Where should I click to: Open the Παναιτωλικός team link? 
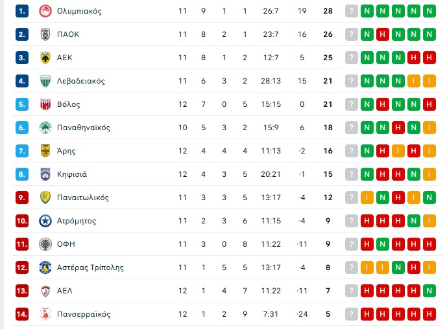click(82, 198)
